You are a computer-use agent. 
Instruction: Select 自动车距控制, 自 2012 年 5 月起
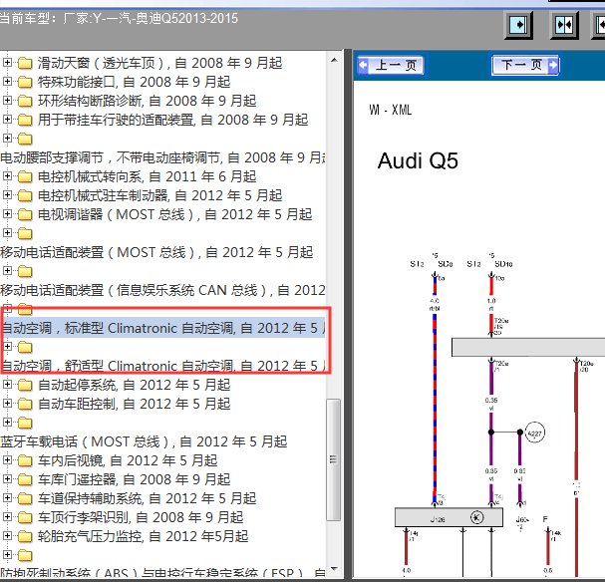click(x=134, y=404)
